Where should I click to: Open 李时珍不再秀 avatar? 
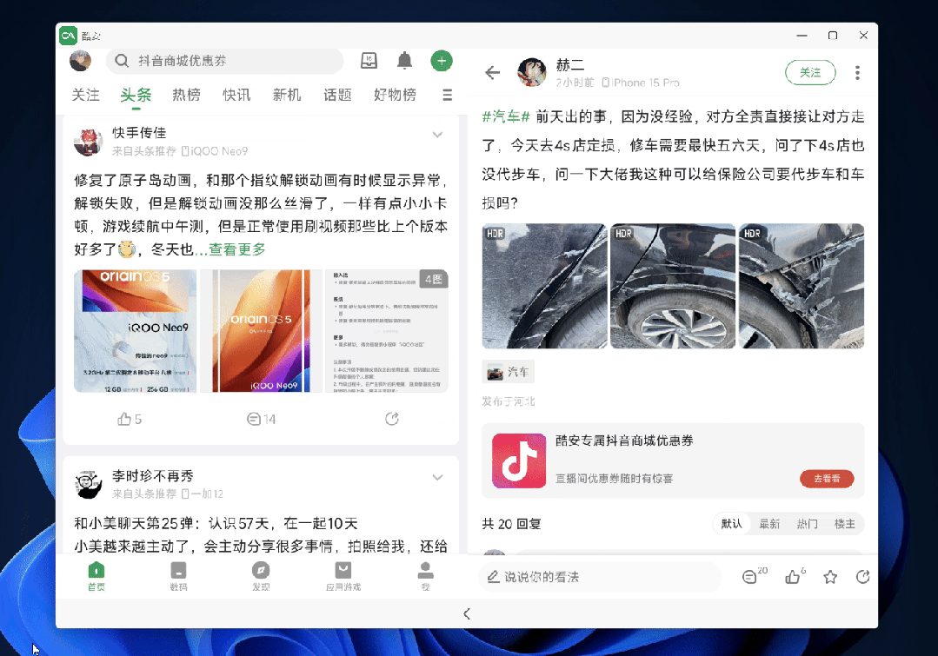[x=88, y=484]
